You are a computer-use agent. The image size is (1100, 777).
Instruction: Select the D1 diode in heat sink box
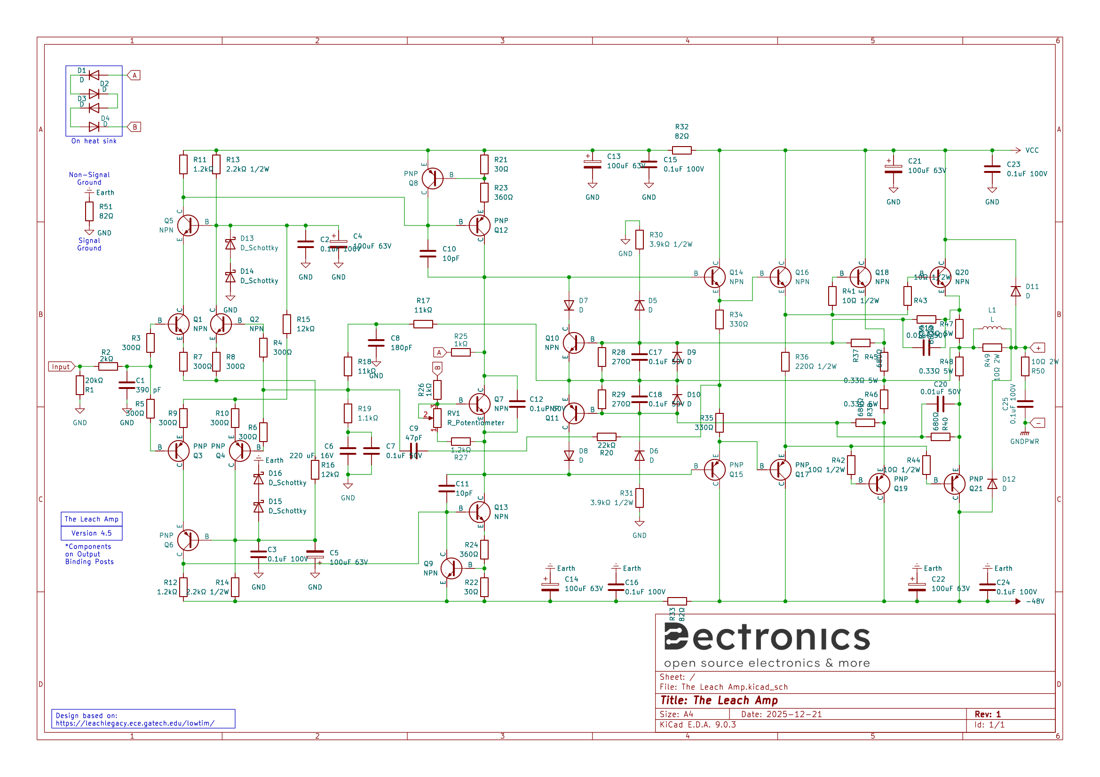tap(94, 75)
